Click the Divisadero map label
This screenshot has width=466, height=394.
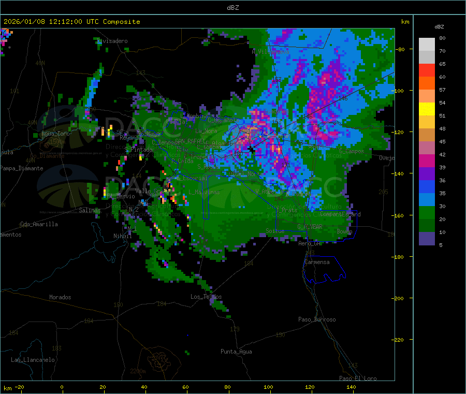[112, 41]
